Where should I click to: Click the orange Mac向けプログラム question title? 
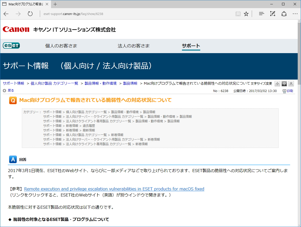tap(95, 100)
